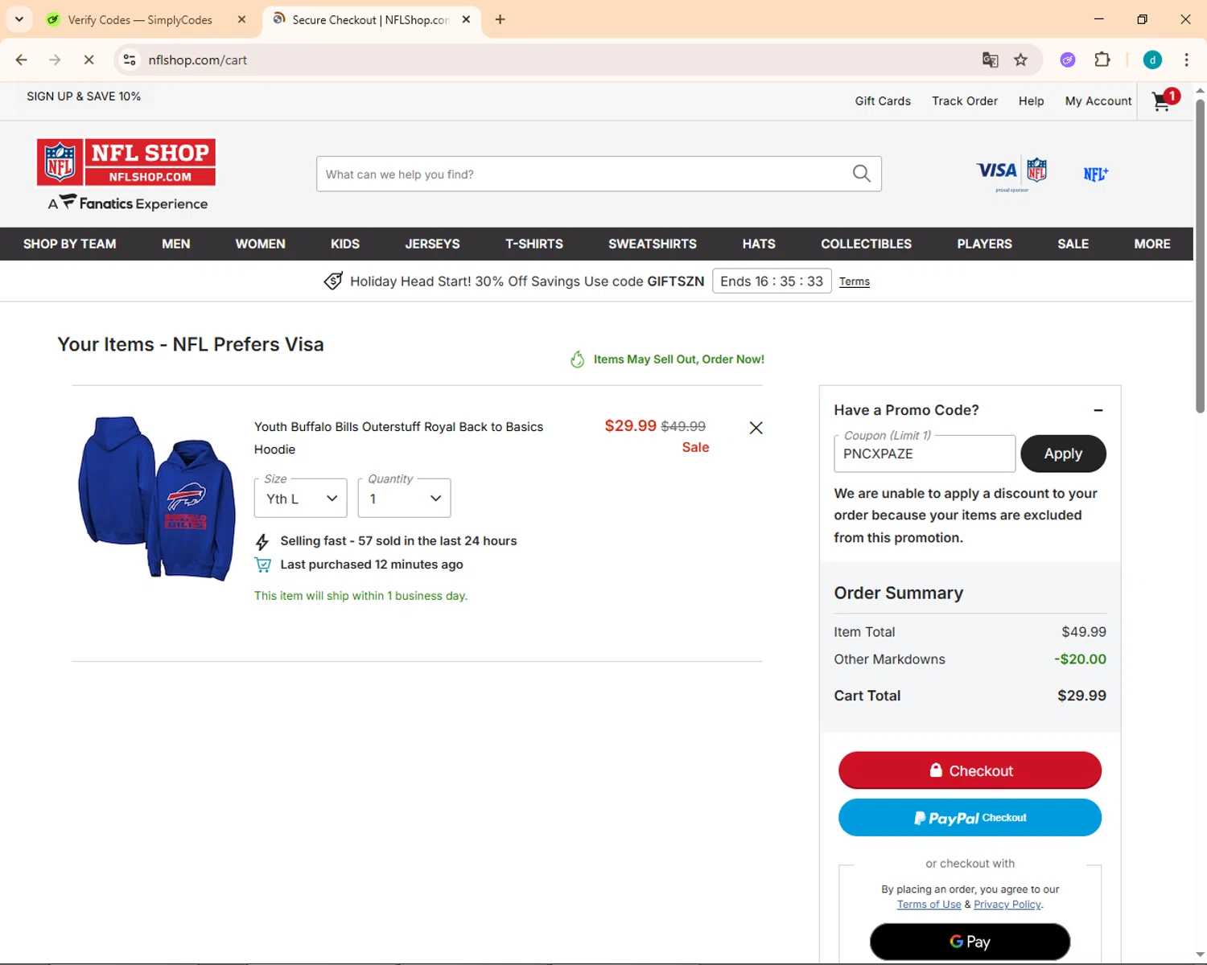Open the Help link
This screenshot has width=1207, height=965.
pos(1031,101)
